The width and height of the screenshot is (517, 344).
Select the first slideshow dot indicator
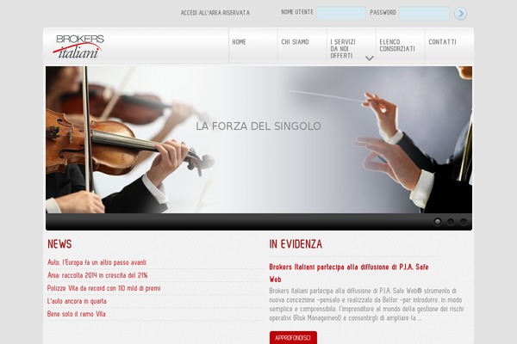click(x=438, y=222)
